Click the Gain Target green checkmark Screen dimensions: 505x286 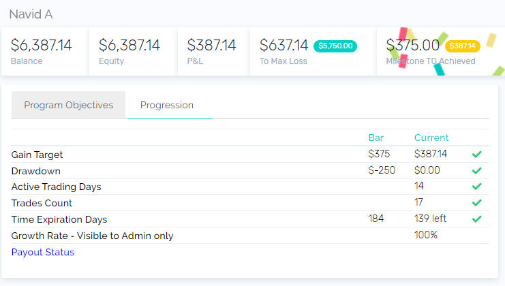click(476, 155)
